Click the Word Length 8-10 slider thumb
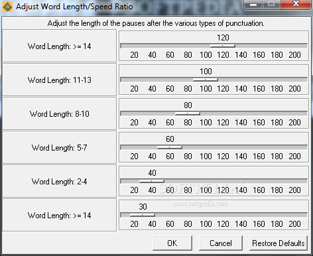 pyautogui.click(x=188, y=113)
